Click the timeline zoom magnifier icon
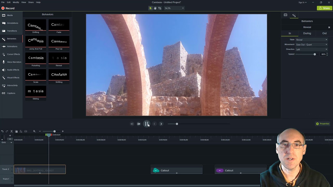Image resolution: width=333 pixels, height=187 pixels. point(34,131)
